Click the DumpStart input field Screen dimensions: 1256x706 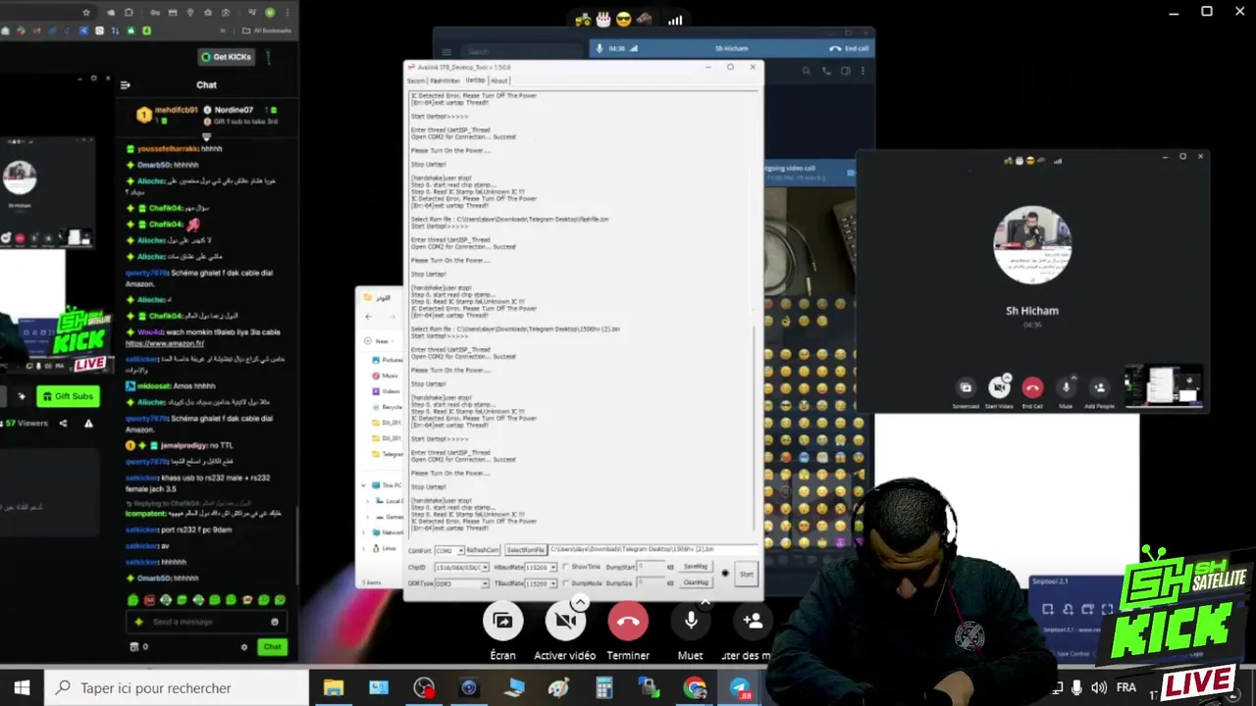coord(652,568)
